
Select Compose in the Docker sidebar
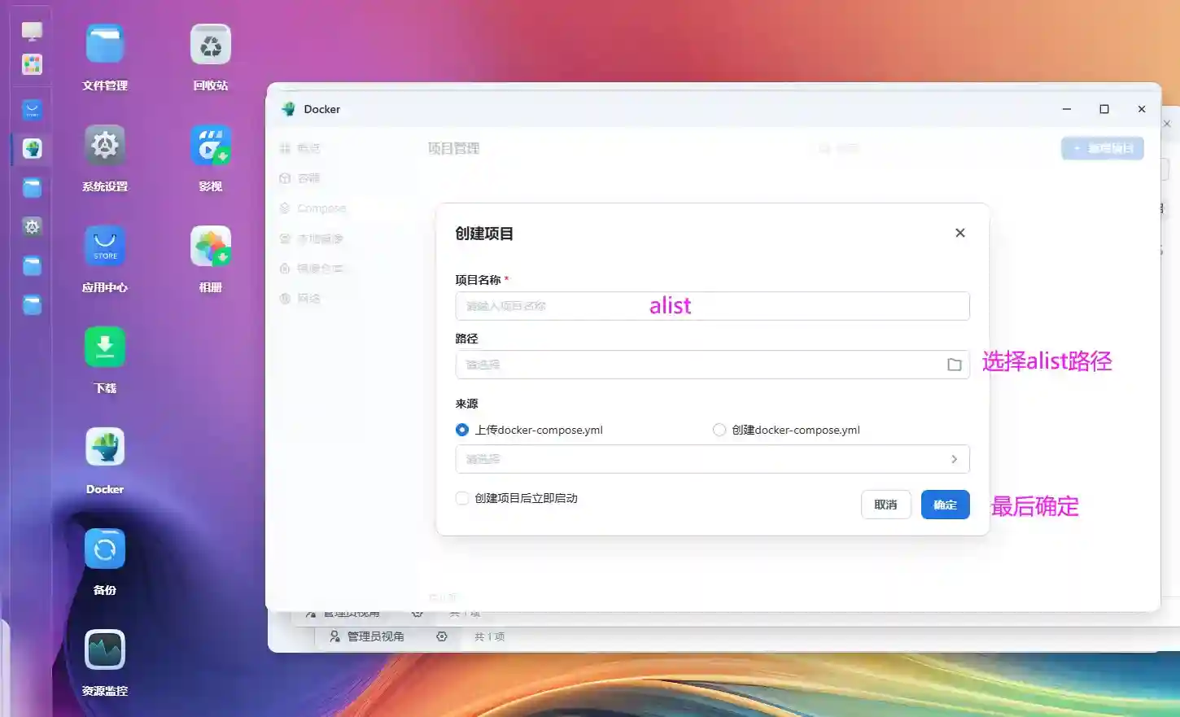(x=321, y=208)
